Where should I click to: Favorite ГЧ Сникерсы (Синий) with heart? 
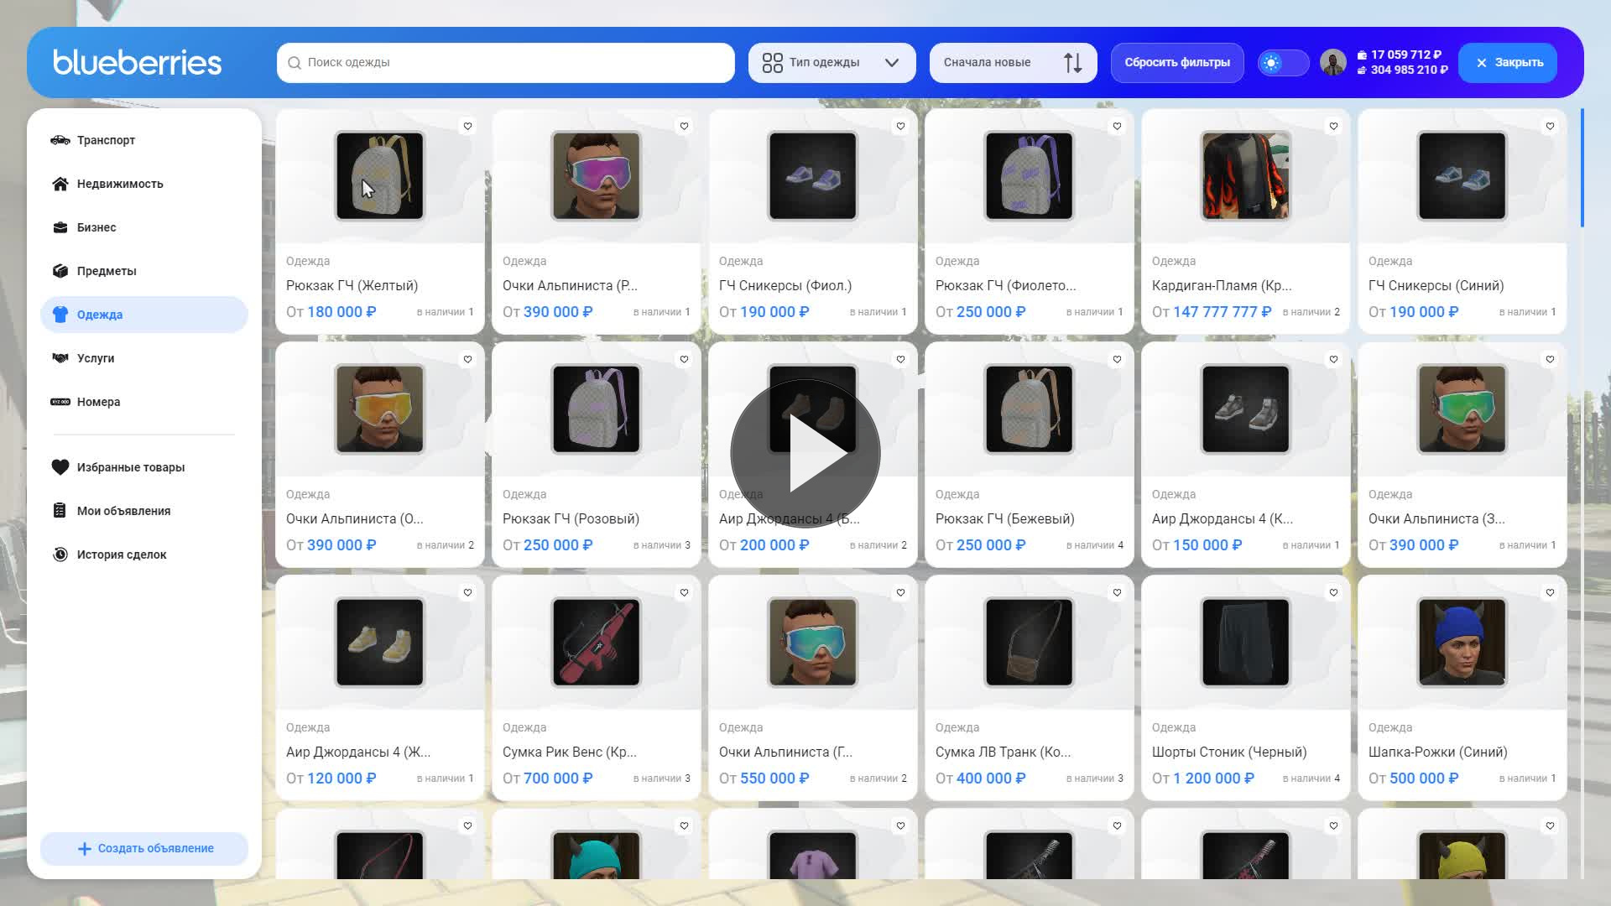tap(1550, 127)
